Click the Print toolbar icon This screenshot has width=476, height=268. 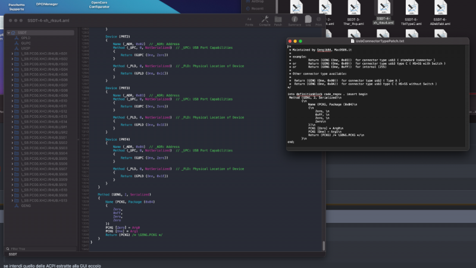click(318, 21)
